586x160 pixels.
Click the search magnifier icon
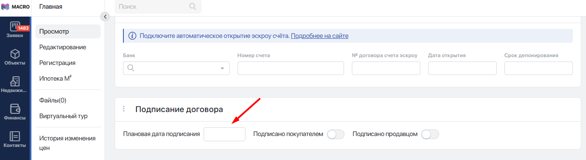pos(193,7)
